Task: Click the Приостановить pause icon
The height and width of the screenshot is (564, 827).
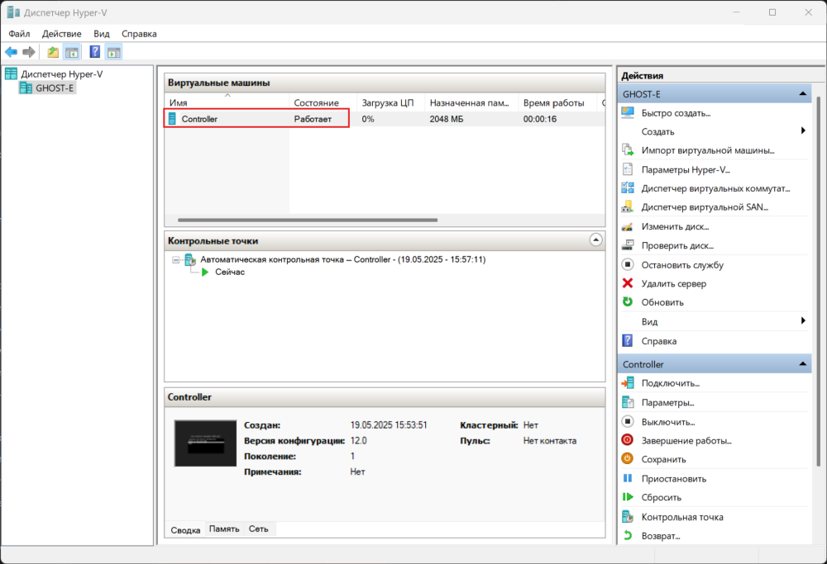Action: (628, 478)
